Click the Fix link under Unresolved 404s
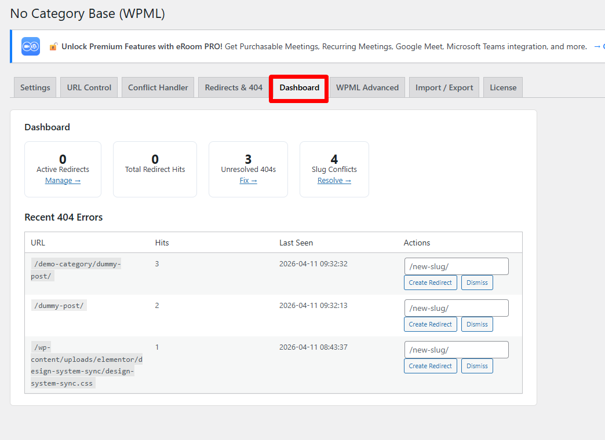Image resolution: width=605 pixels, height=440 pixels. point(249,181)
